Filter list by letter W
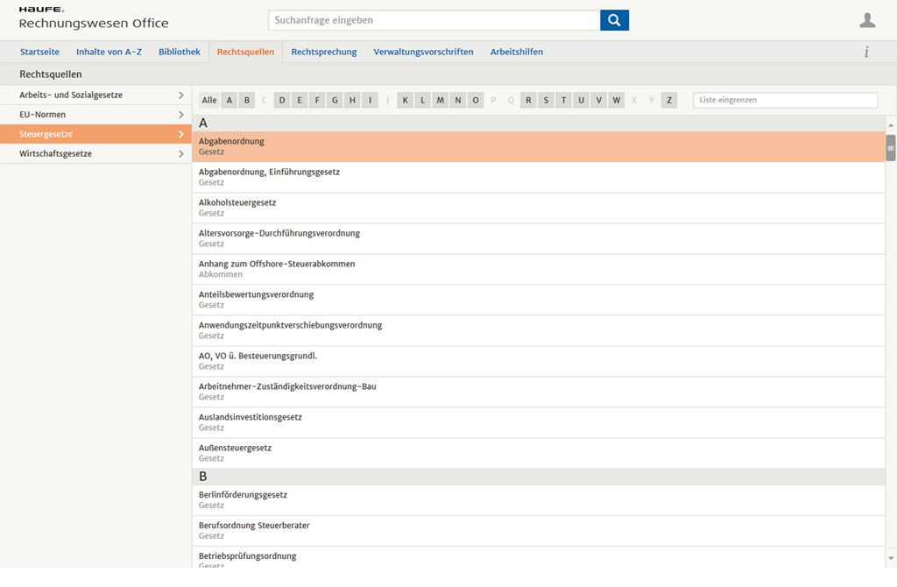The height and width of the screenshot is (587, 897). [616, 100]
